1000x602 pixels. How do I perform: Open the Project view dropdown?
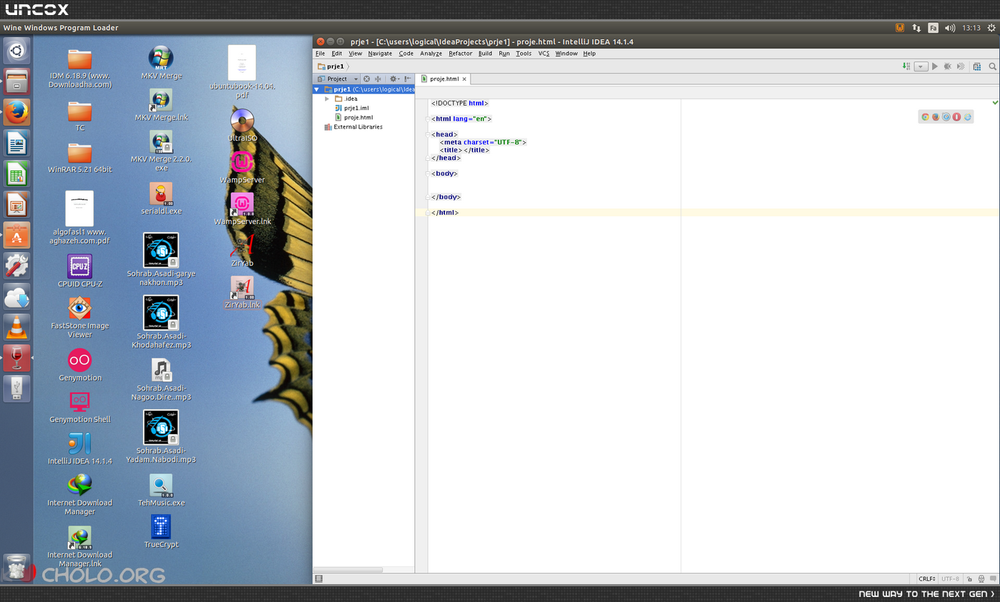[x=338, y=79]
